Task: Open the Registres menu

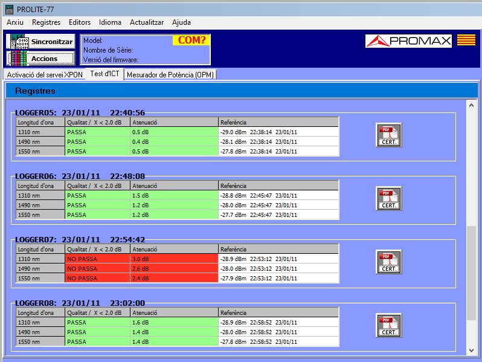Action: (x=46, y=22)
